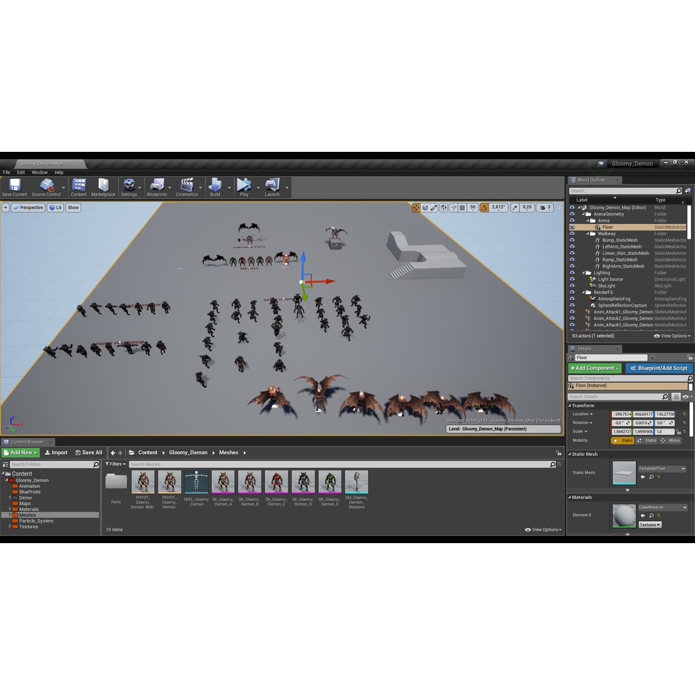Collapse the ArenaGeometry folder in the outliner
Viewport: 695px width, 695px height.
pyautogui.click(x=583, y=214)
